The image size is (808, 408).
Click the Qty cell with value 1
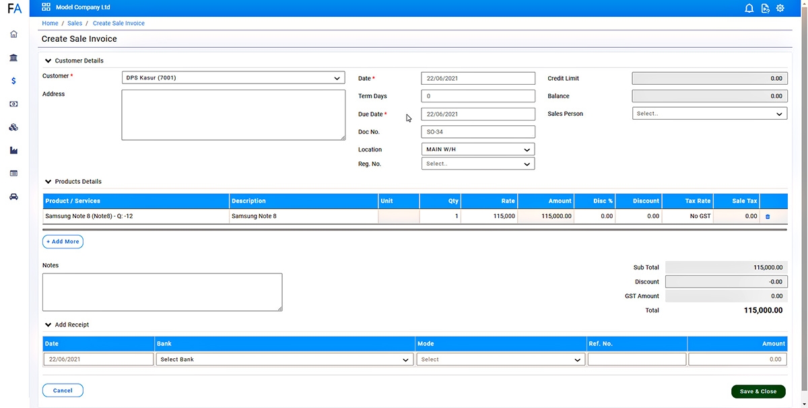pos(440,216)
